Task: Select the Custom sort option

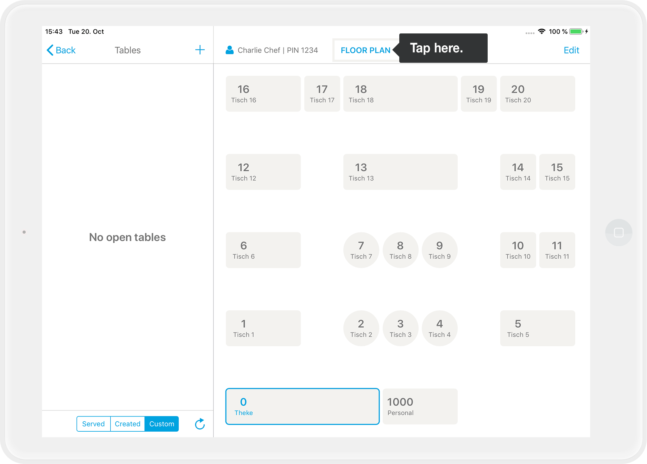Action: point(162,424)
